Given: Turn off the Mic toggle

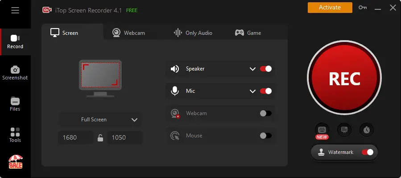Looking at the screenshot, I should (266, 91).
